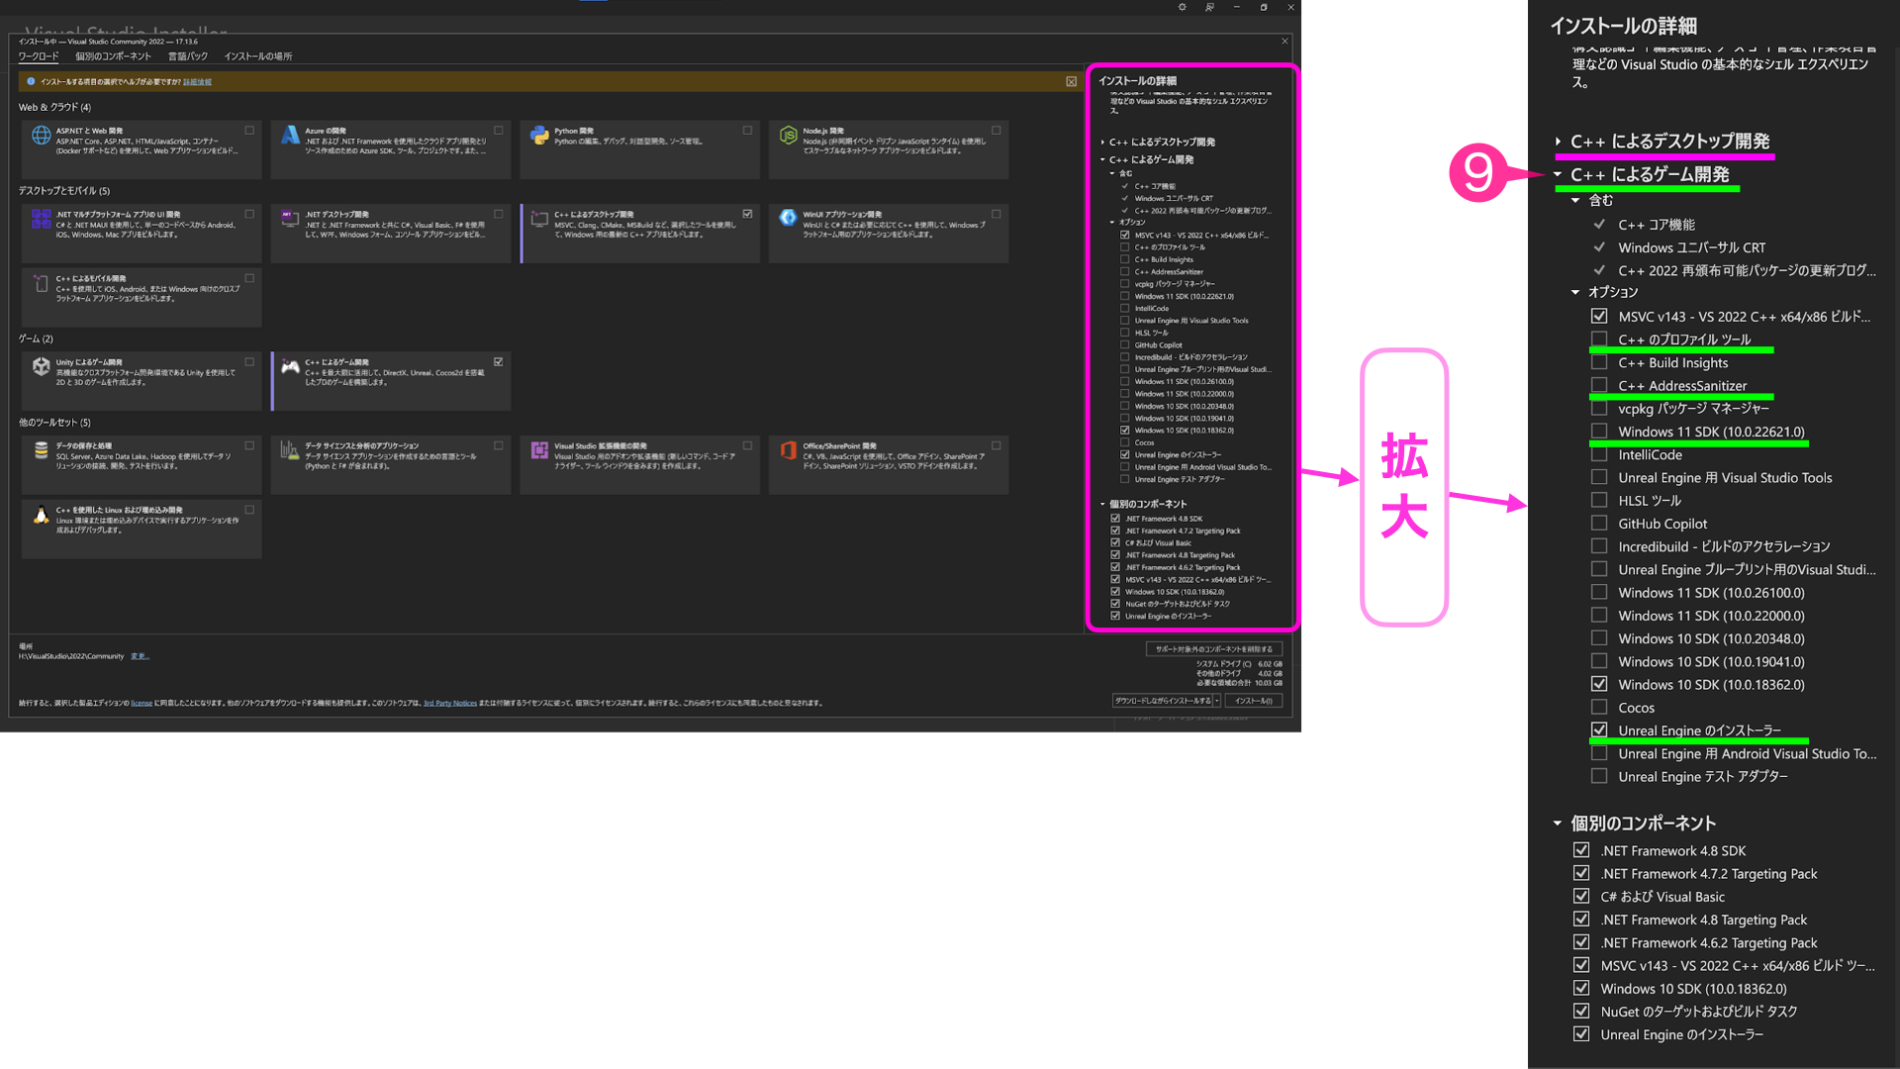Enable C++ のプロファイル ツール in the enlarged details view

[x=1599, y=340]
